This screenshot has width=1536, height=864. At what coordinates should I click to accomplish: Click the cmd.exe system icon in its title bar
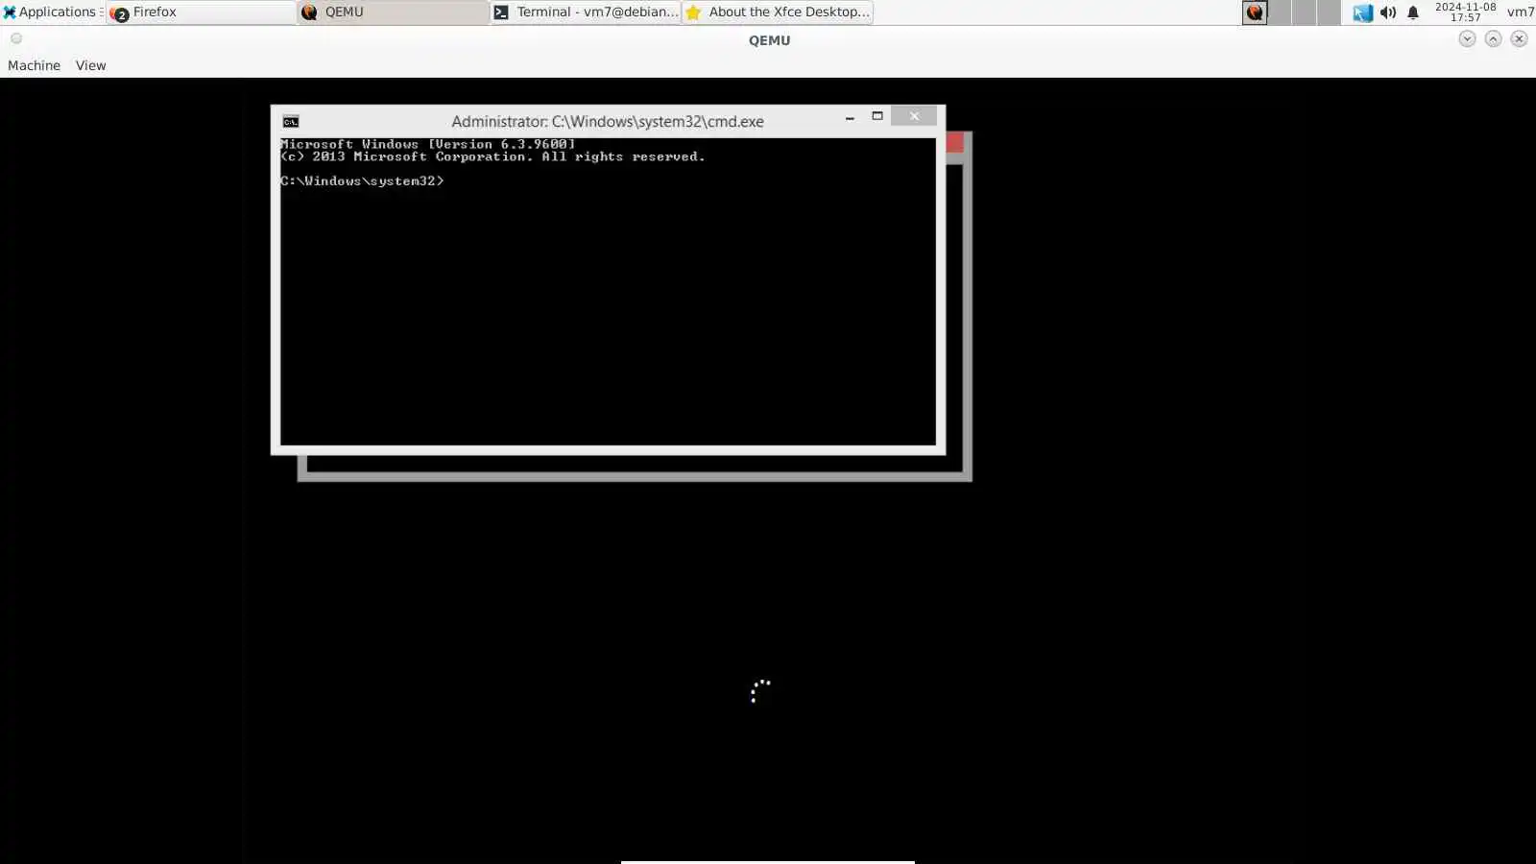291,122
